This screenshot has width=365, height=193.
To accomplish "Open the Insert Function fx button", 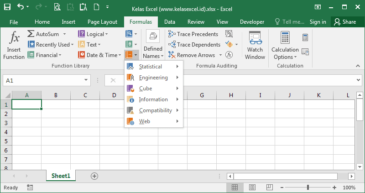I will pos(14,46).
